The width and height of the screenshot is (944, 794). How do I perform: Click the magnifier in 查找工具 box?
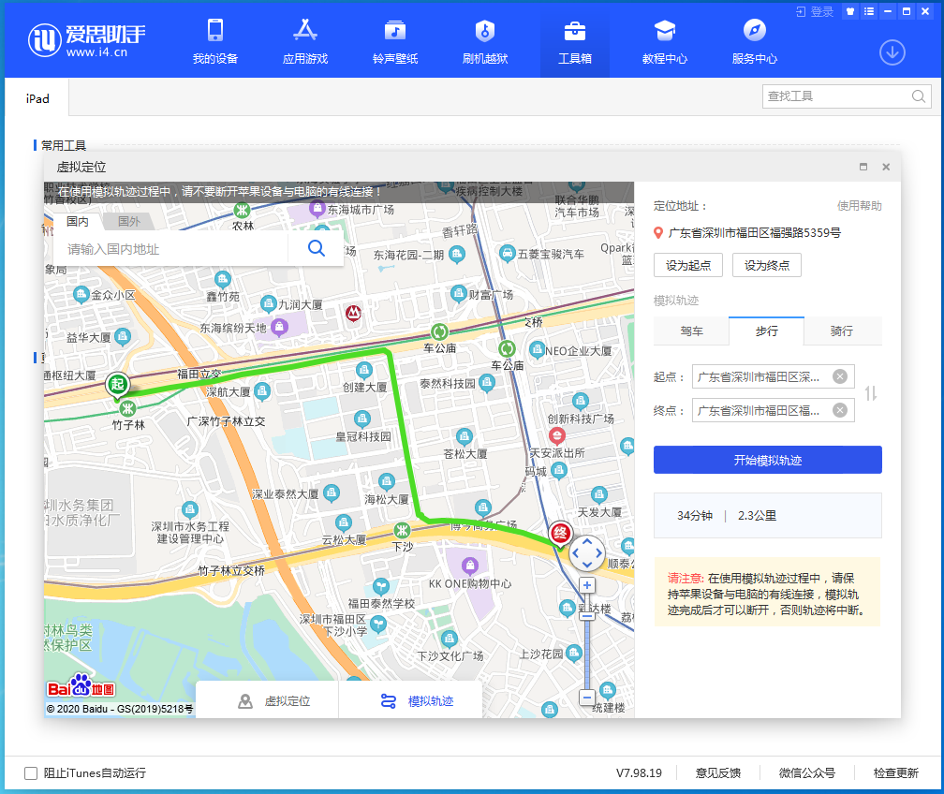point(918,96)
